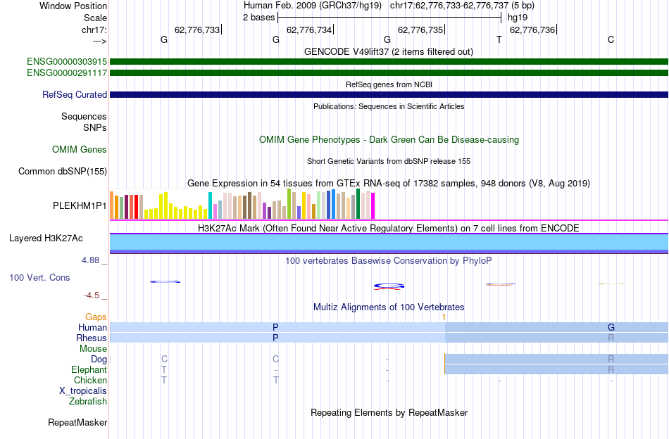Screen dimensions: 669x439
Task: Click the Common dbSNP(155) label
Action: tap(63, 172)
